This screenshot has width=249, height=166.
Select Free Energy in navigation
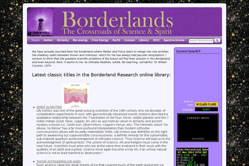(100, 40)
